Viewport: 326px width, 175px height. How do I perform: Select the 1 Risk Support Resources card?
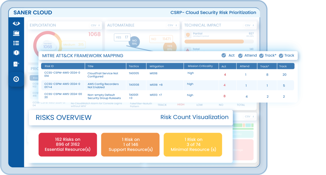point(130,145)
